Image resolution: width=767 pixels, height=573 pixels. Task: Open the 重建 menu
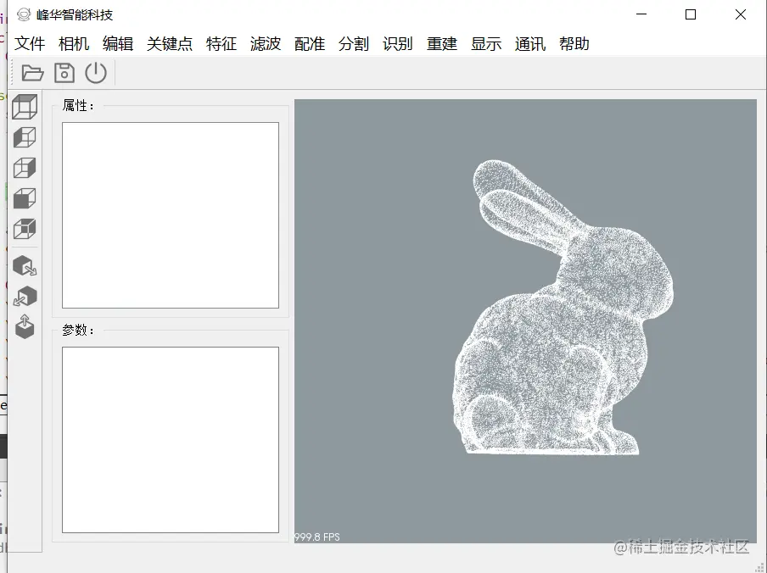click(442, 44)
